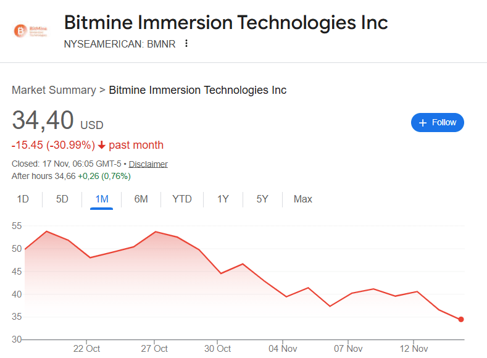This screenshot has height=358, width=487.
Task: Select the Max time range tab
Action: tap(303, 199)
